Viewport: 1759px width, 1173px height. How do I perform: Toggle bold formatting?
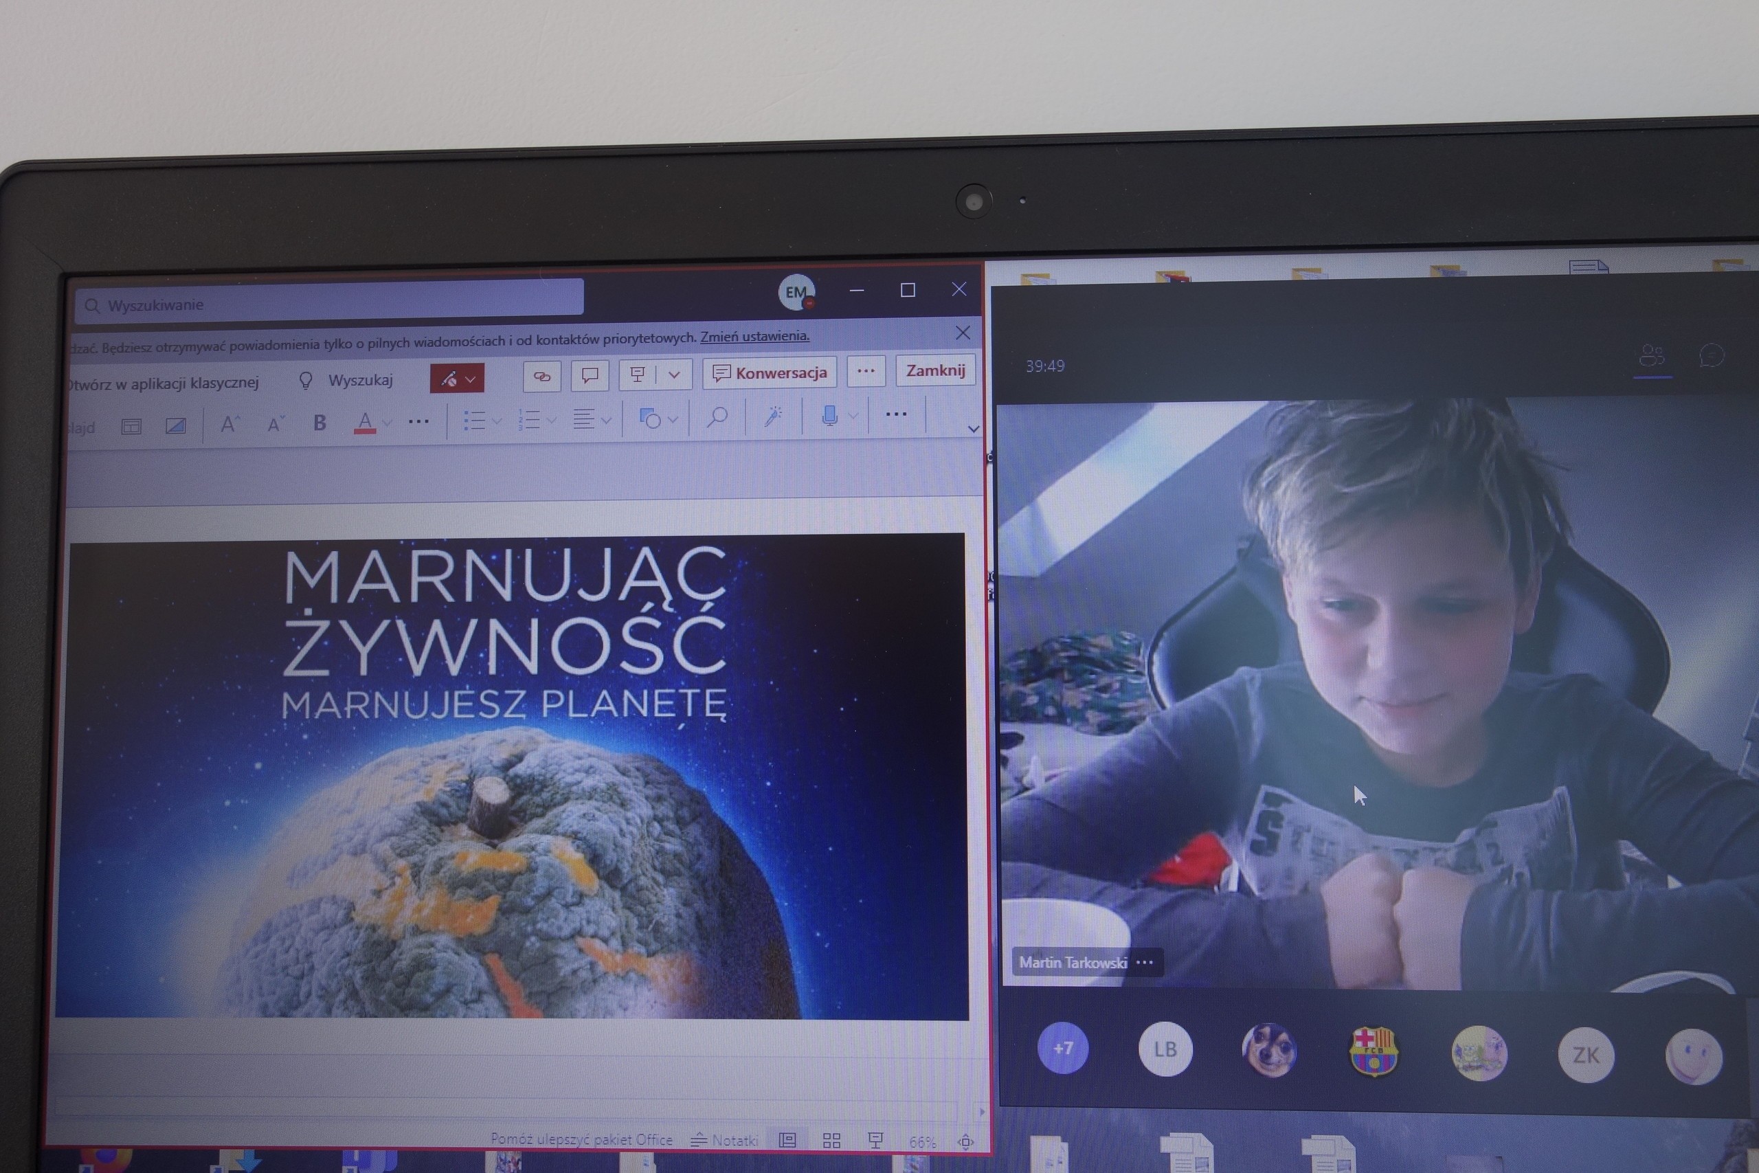(x=320, y=423)
